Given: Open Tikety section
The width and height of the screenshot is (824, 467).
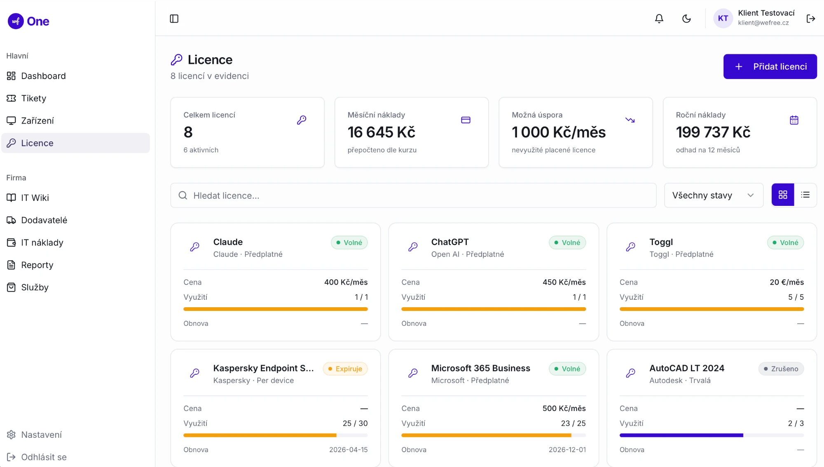Looking at the screenshot, I should 76,98.
